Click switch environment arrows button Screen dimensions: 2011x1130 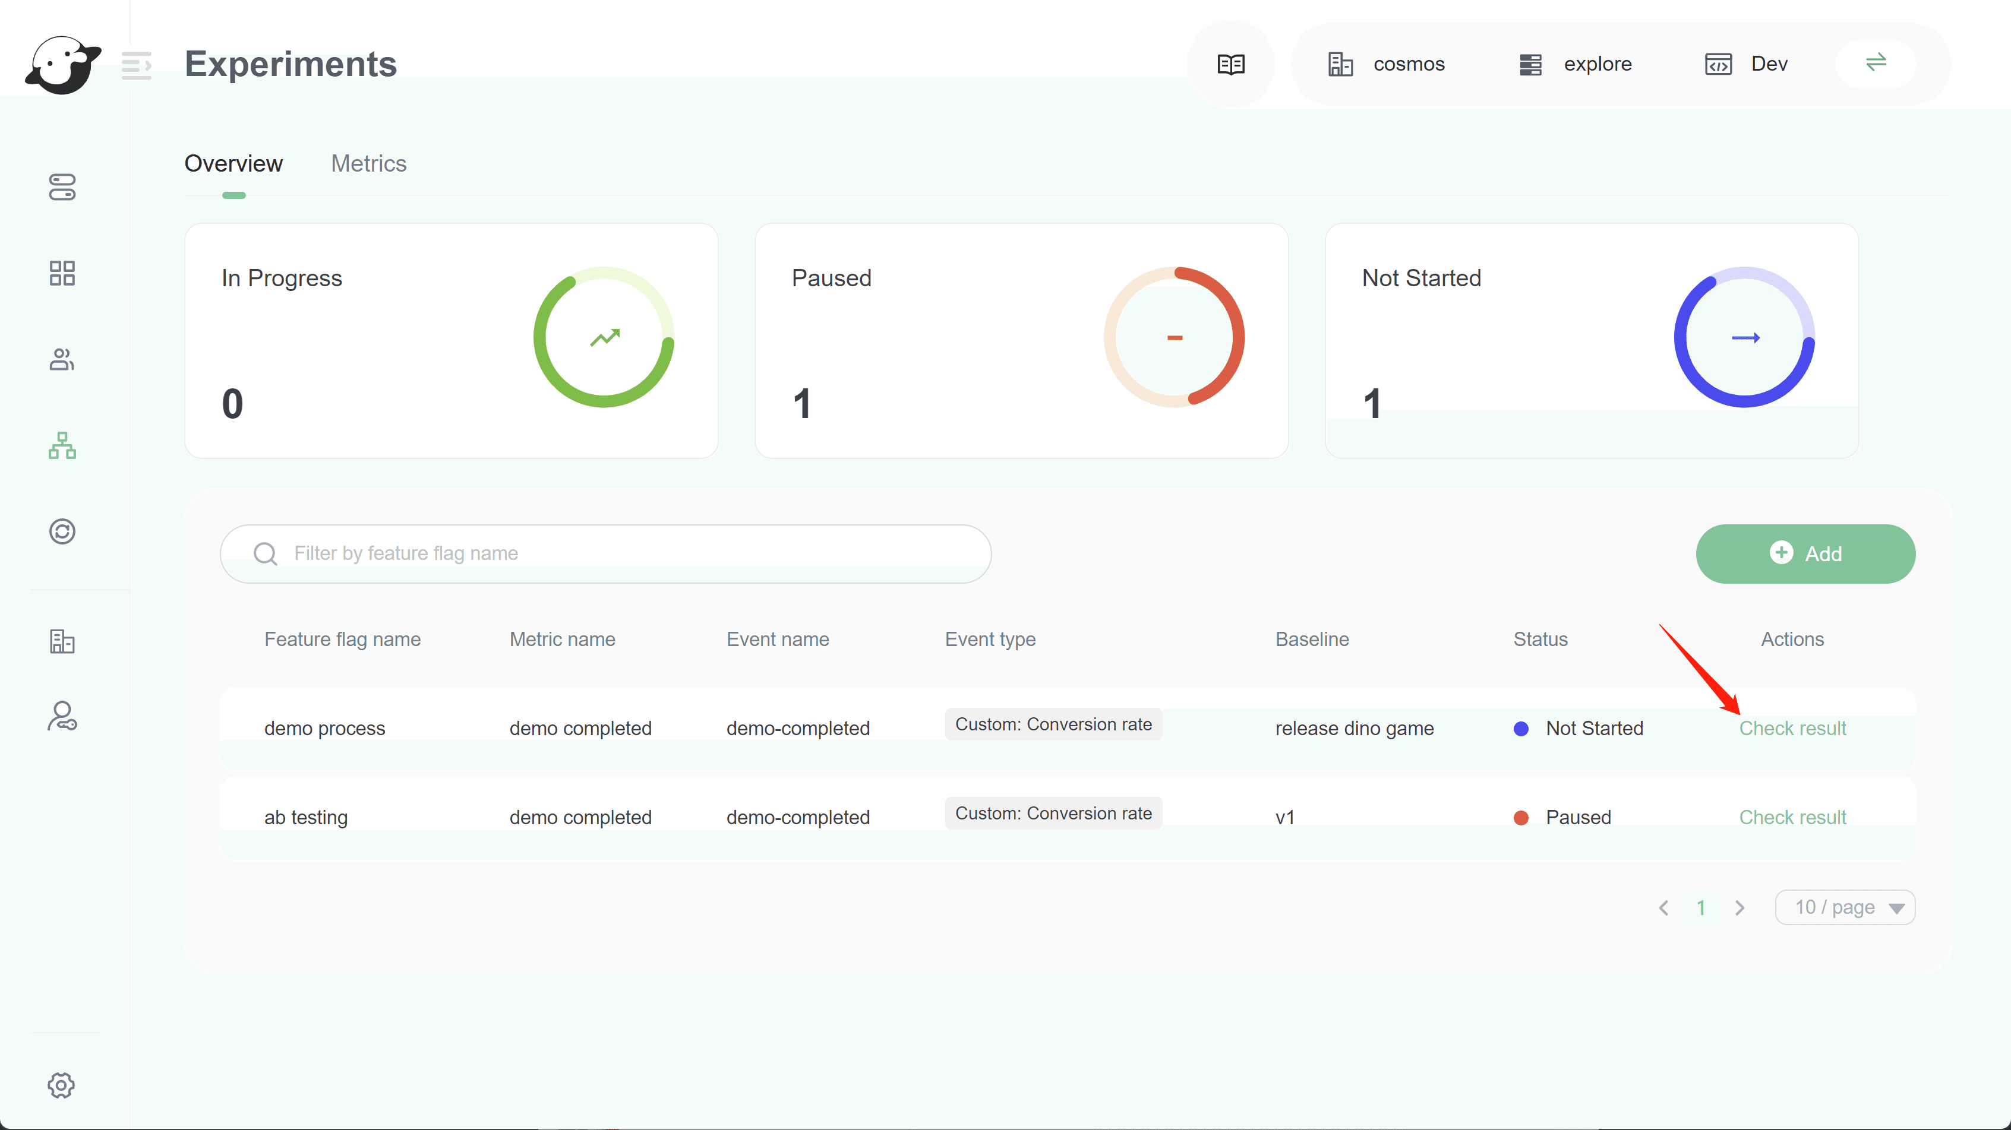tap(1875, 62)
